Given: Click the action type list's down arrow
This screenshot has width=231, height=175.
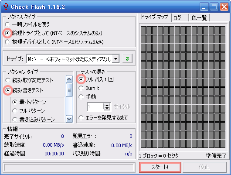Looking at the screenshot, I should (x=69, y=119).
